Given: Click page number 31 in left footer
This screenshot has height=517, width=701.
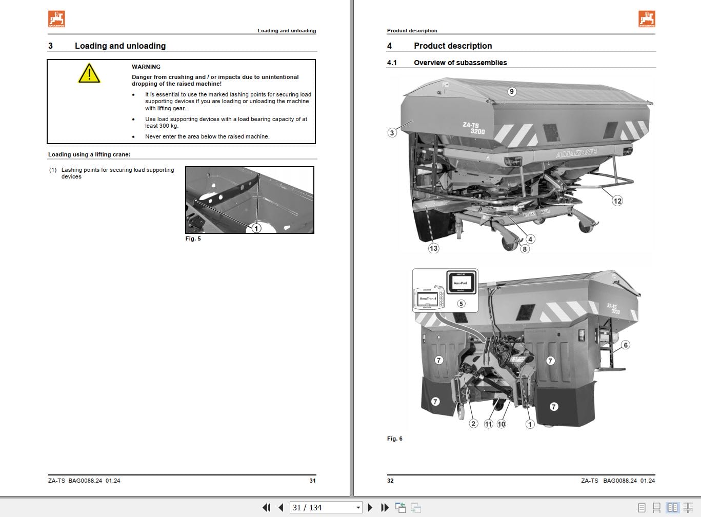Looking at the screenshot, I should click(313, 481).
